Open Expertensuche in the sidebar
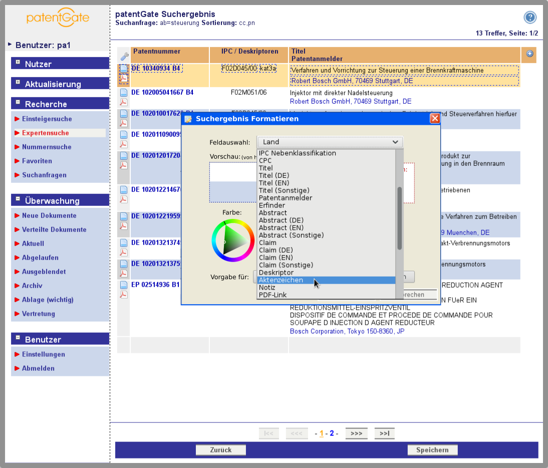548x468 pixels. (x=46, y=133)
